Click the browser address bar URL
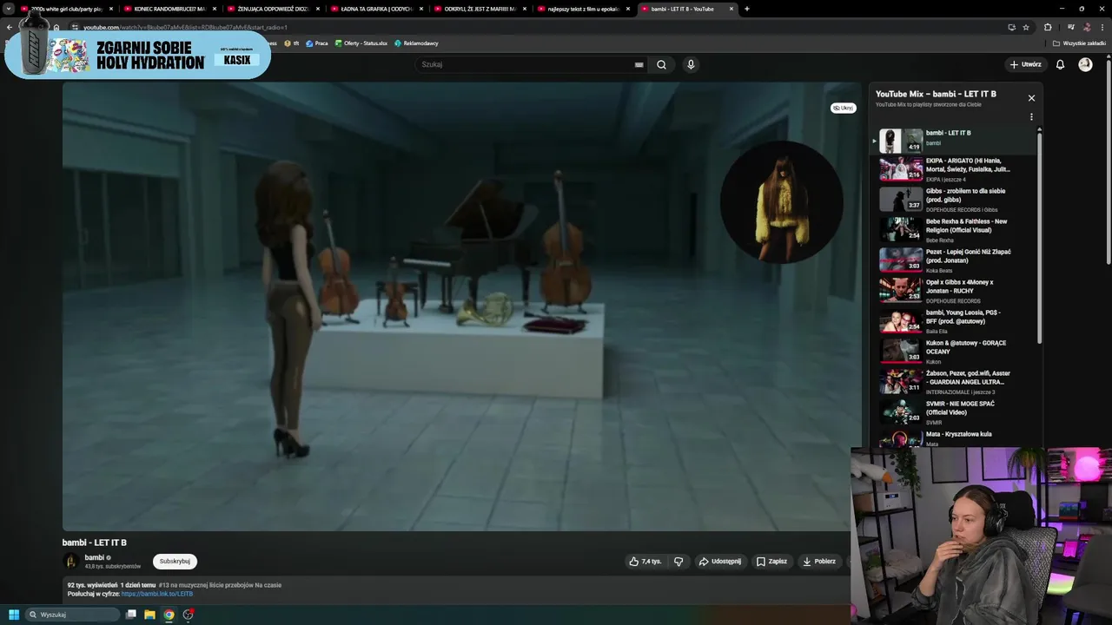 (185, 27)
